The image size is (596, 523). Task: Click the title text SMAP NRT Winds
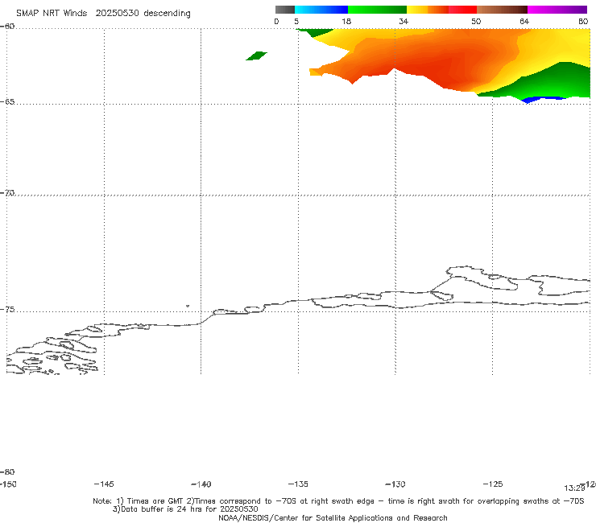tap(52, 14)
